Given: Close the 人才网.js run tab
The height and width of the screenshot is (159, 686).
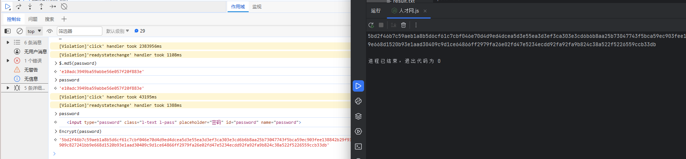Looking at the screenshot, I should tap(425, 11).
